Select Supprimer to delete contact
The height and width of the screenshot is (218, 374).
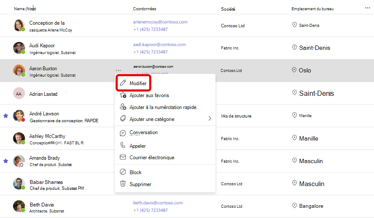(165, 184)
